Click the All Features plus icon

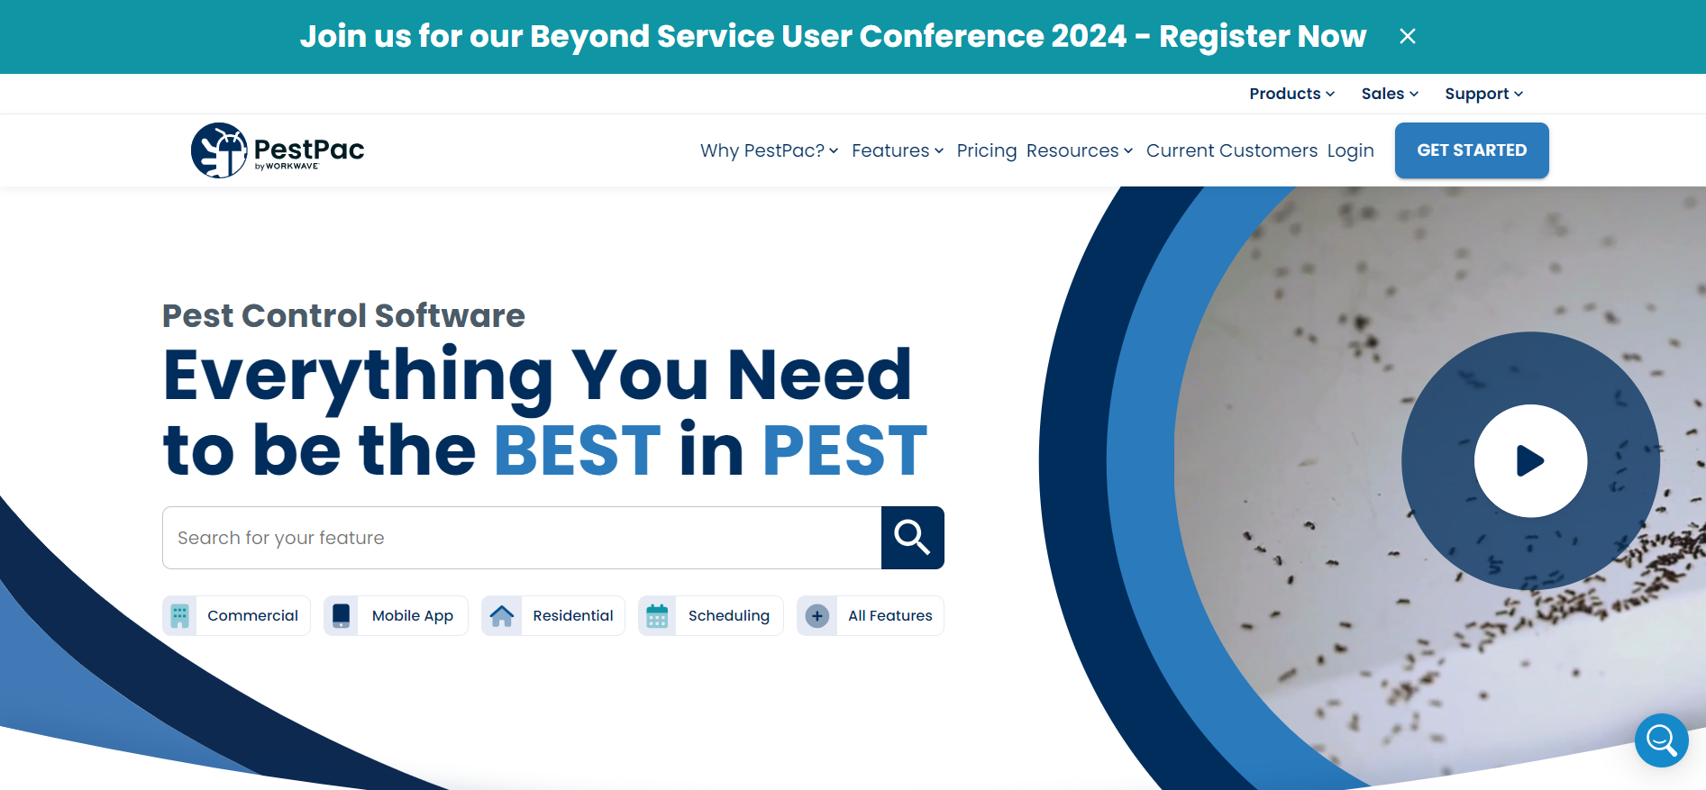click(x=817, y=616)
